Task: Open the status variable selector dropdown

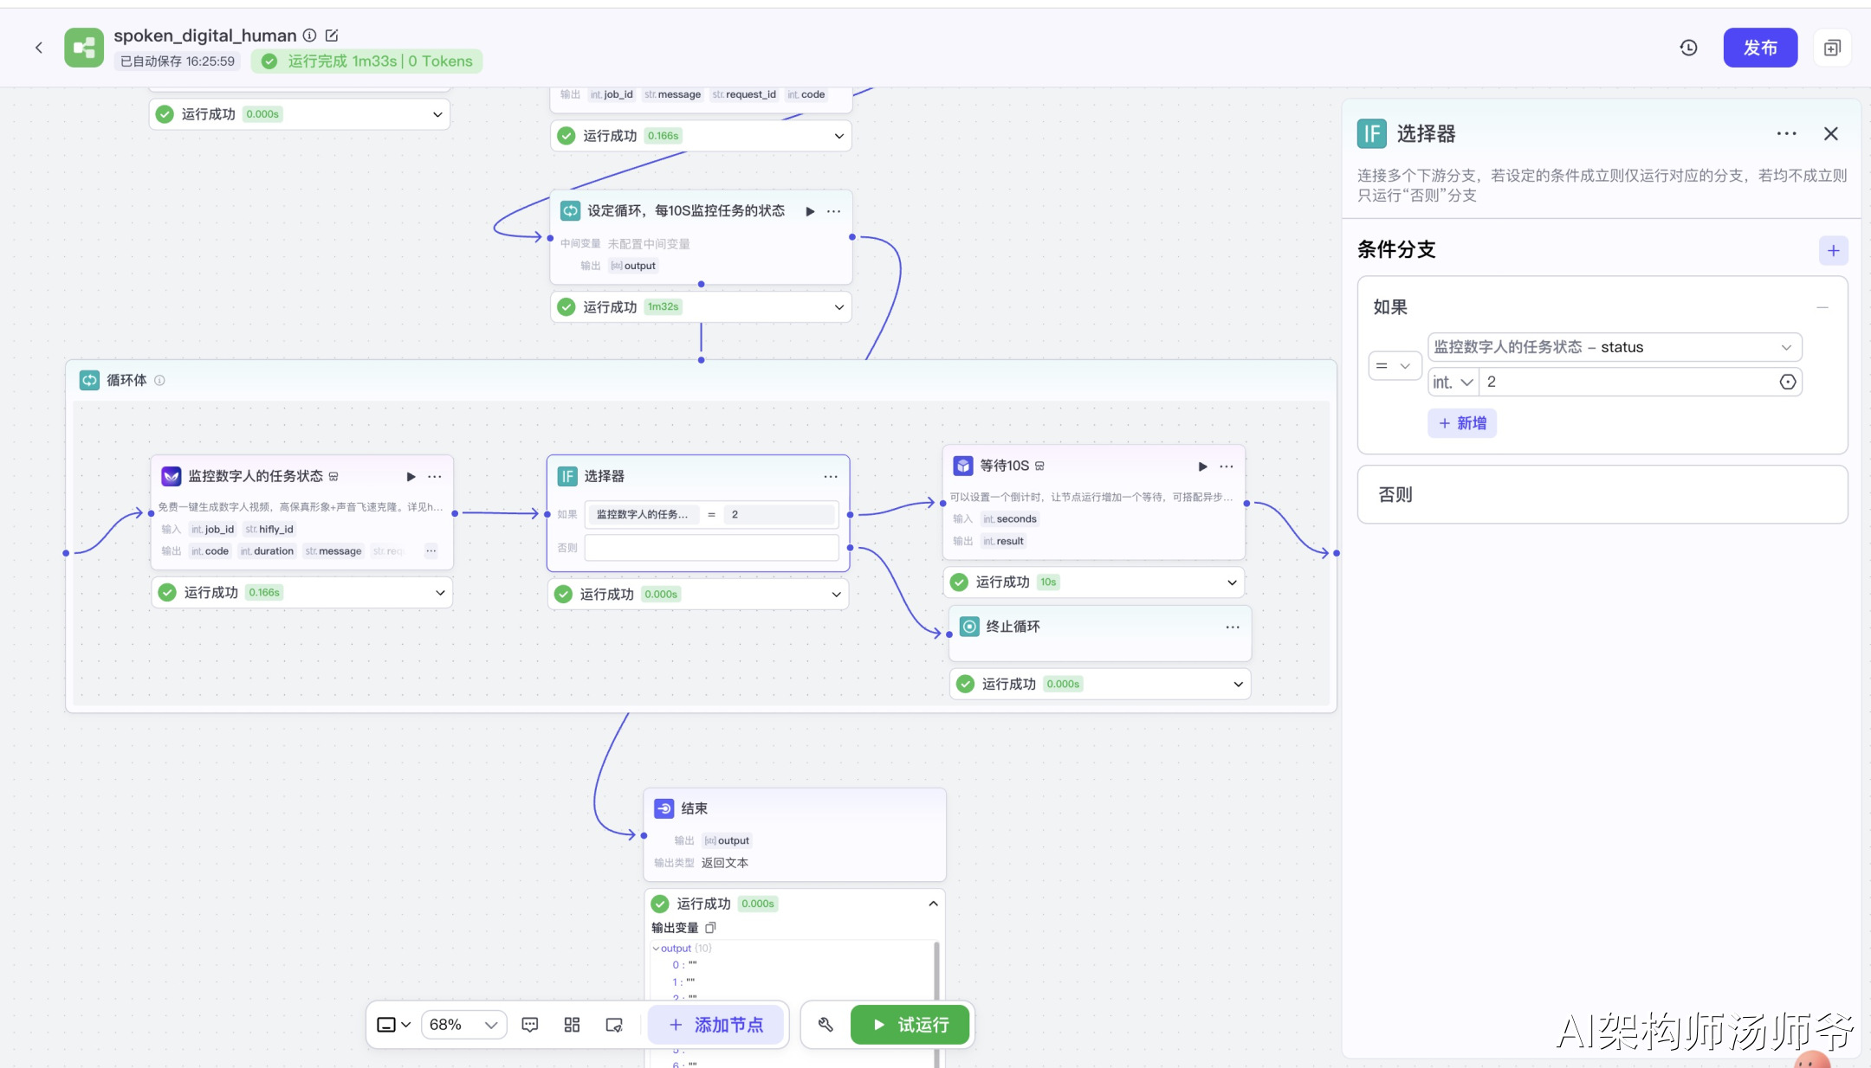Action: tap(1614, 347)
